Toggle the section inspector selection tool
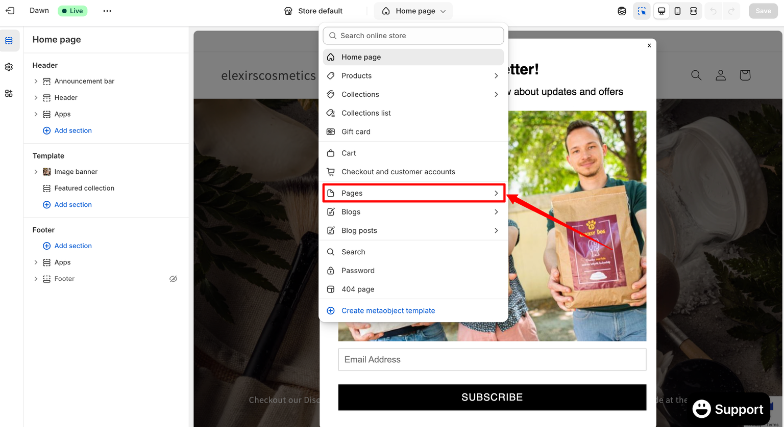Image resolution: width=784 pixels, height=427 pixels. coord(642,11)
